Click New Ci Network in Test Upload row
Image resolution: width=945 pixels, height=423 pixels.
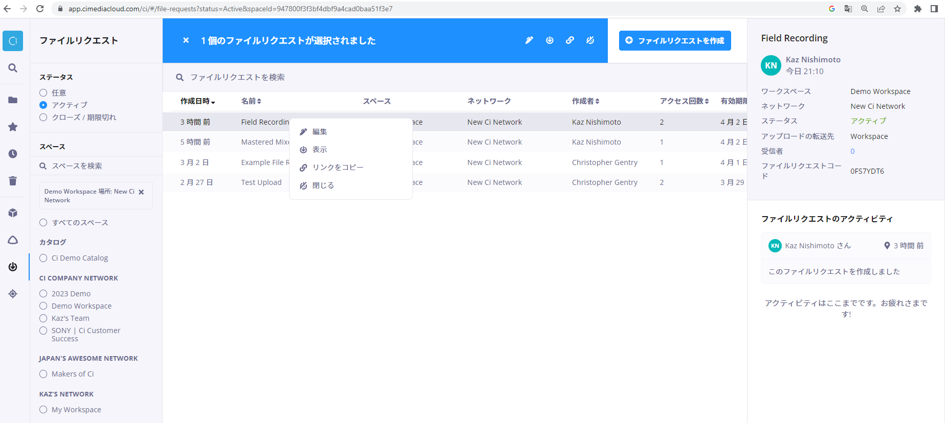click(494, 182)
